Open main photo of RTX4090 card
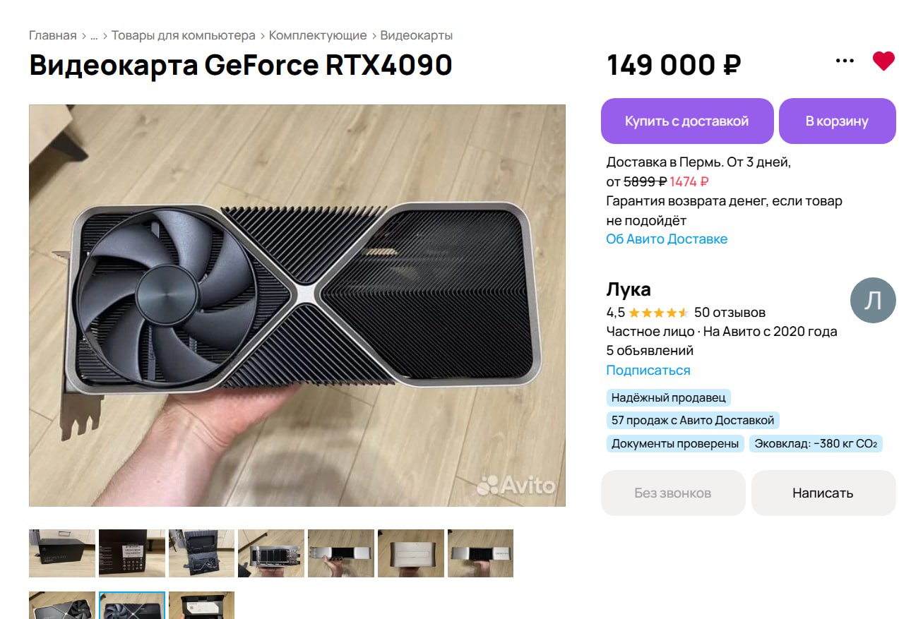The image size is (899, 619). click(x=297, y=306)
